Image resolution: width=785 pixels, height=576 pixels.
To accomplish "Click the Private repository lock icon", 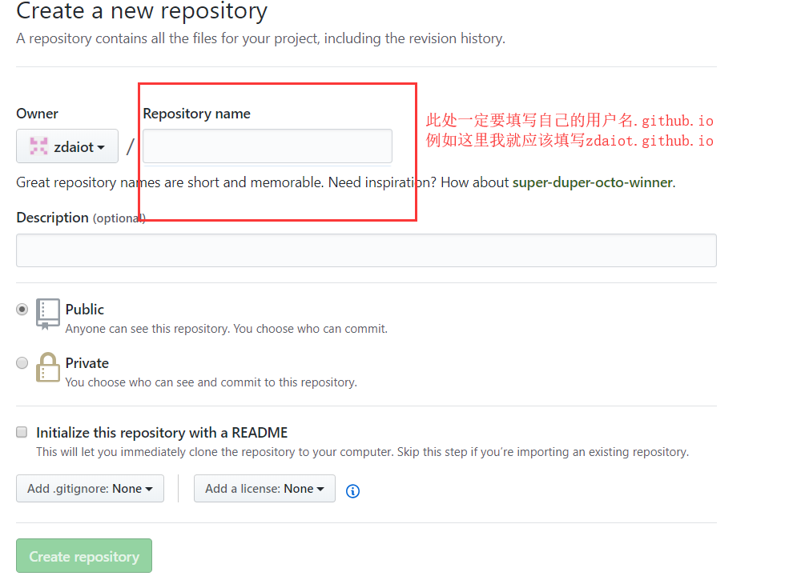I will point(48,367).
